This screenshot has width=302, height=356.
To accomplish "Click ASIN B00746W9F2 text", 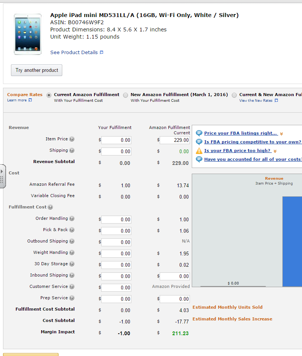I will [x=77, y=22].
